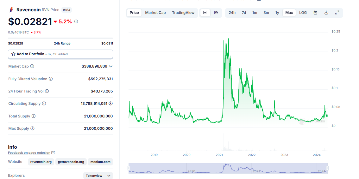
Task: Open Tokenview explorer link
Action: (94, 176)
